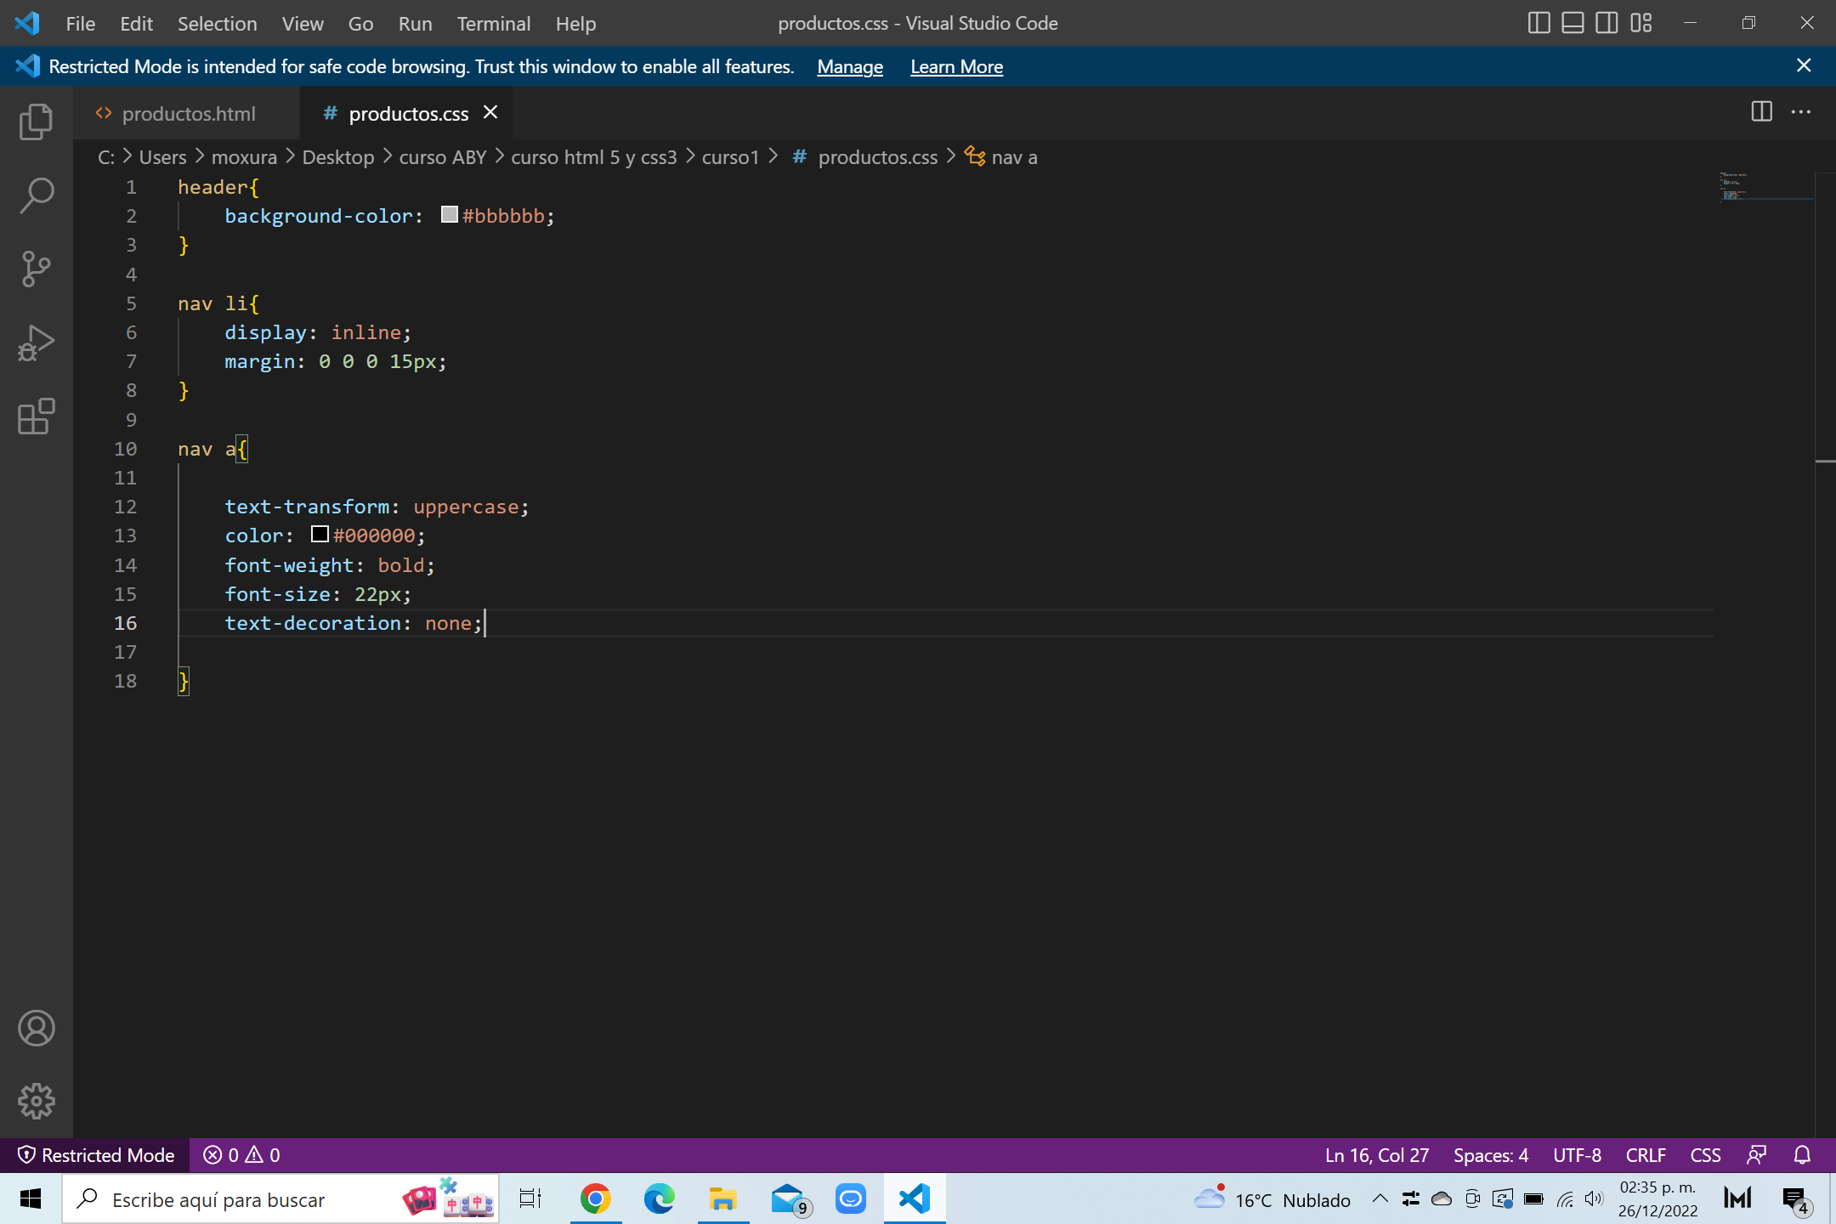Click the Manage link in restricted mode banner
Viewport: 1836px width, 1224px height.
(848, 65)
